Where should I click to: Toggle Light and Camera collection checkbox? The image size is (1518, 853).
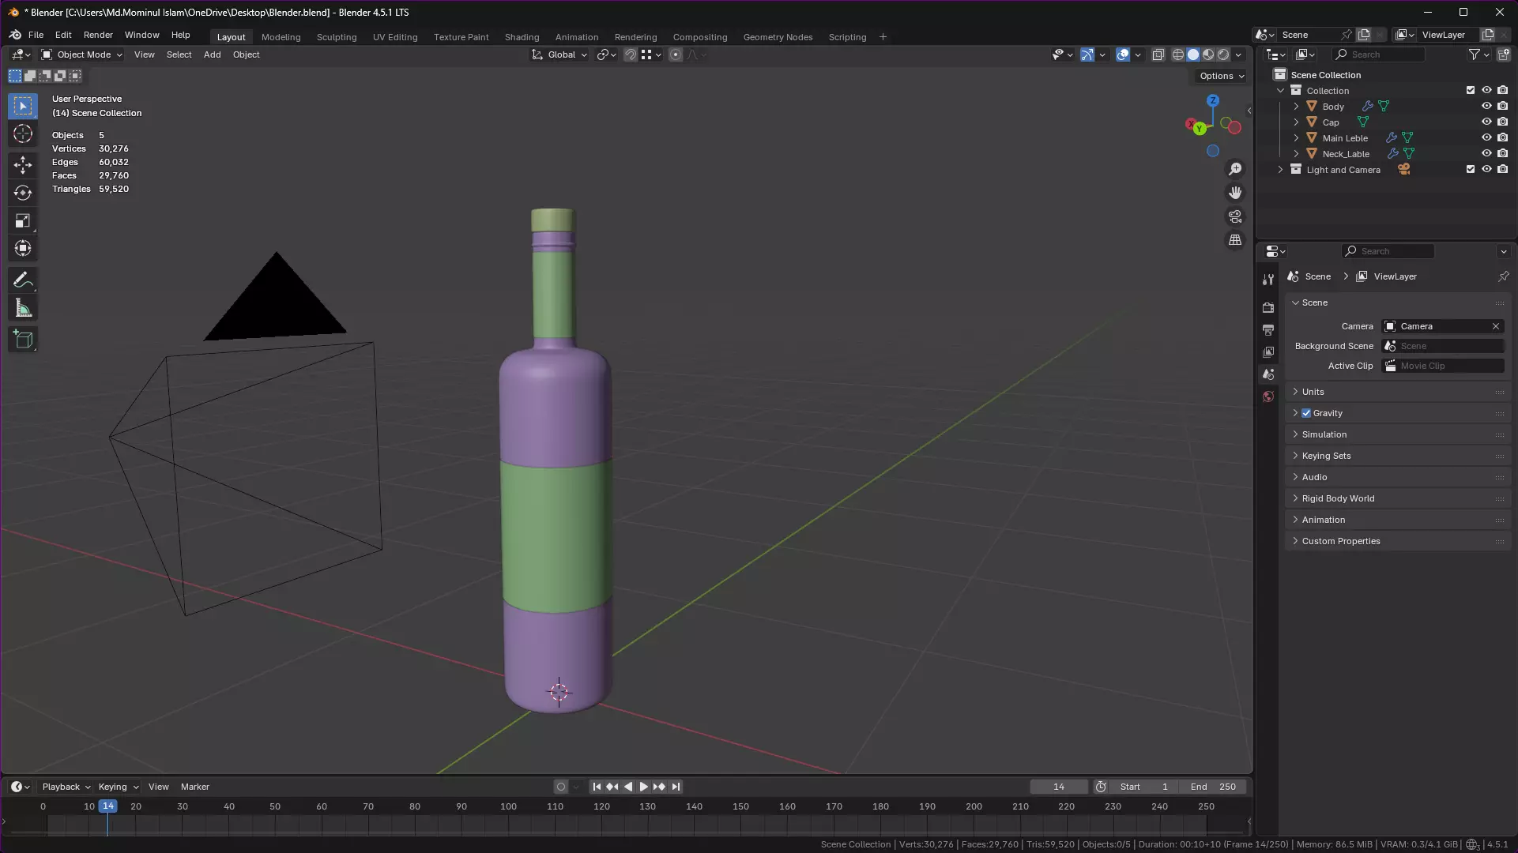1471,170
